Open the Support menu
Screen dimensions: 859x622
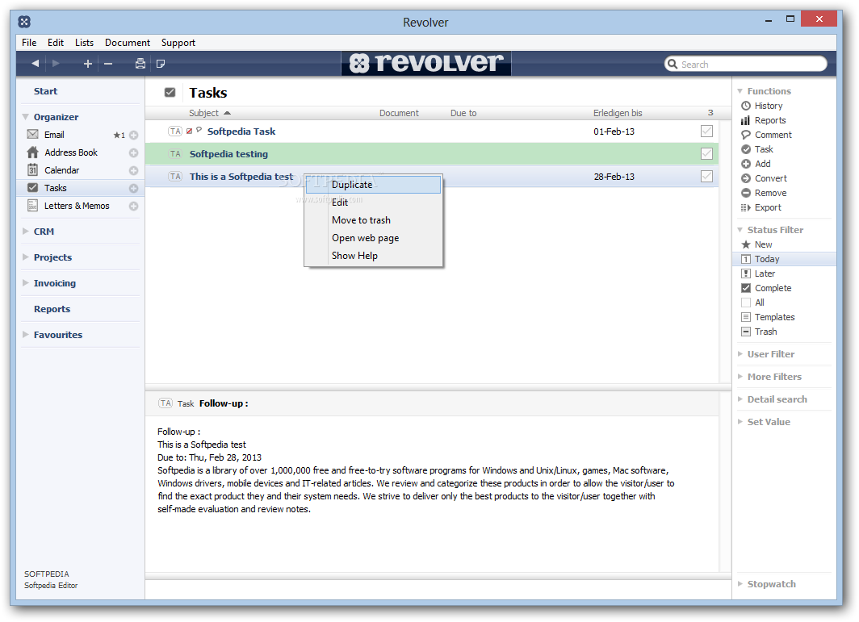tap(178, 43)
